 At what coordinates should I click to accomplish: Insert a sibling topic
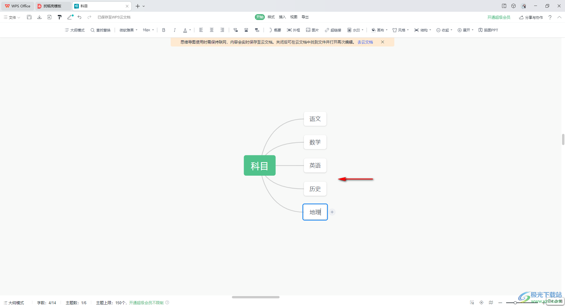click(246, 30)
